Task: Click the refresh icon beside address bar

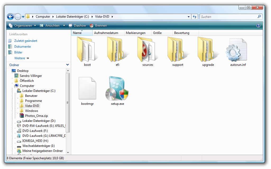Action: coord(195,17)
